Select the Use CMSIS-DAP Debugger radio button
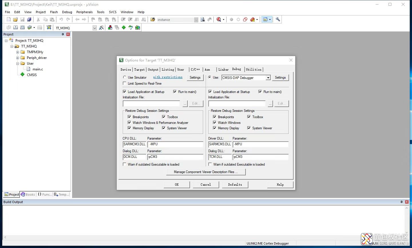This screenshot has height=248, width=412. tap(210, 77)
